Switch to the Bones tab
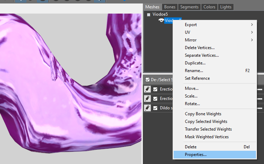This screenshot has height=164, width=264. point(170,7)
